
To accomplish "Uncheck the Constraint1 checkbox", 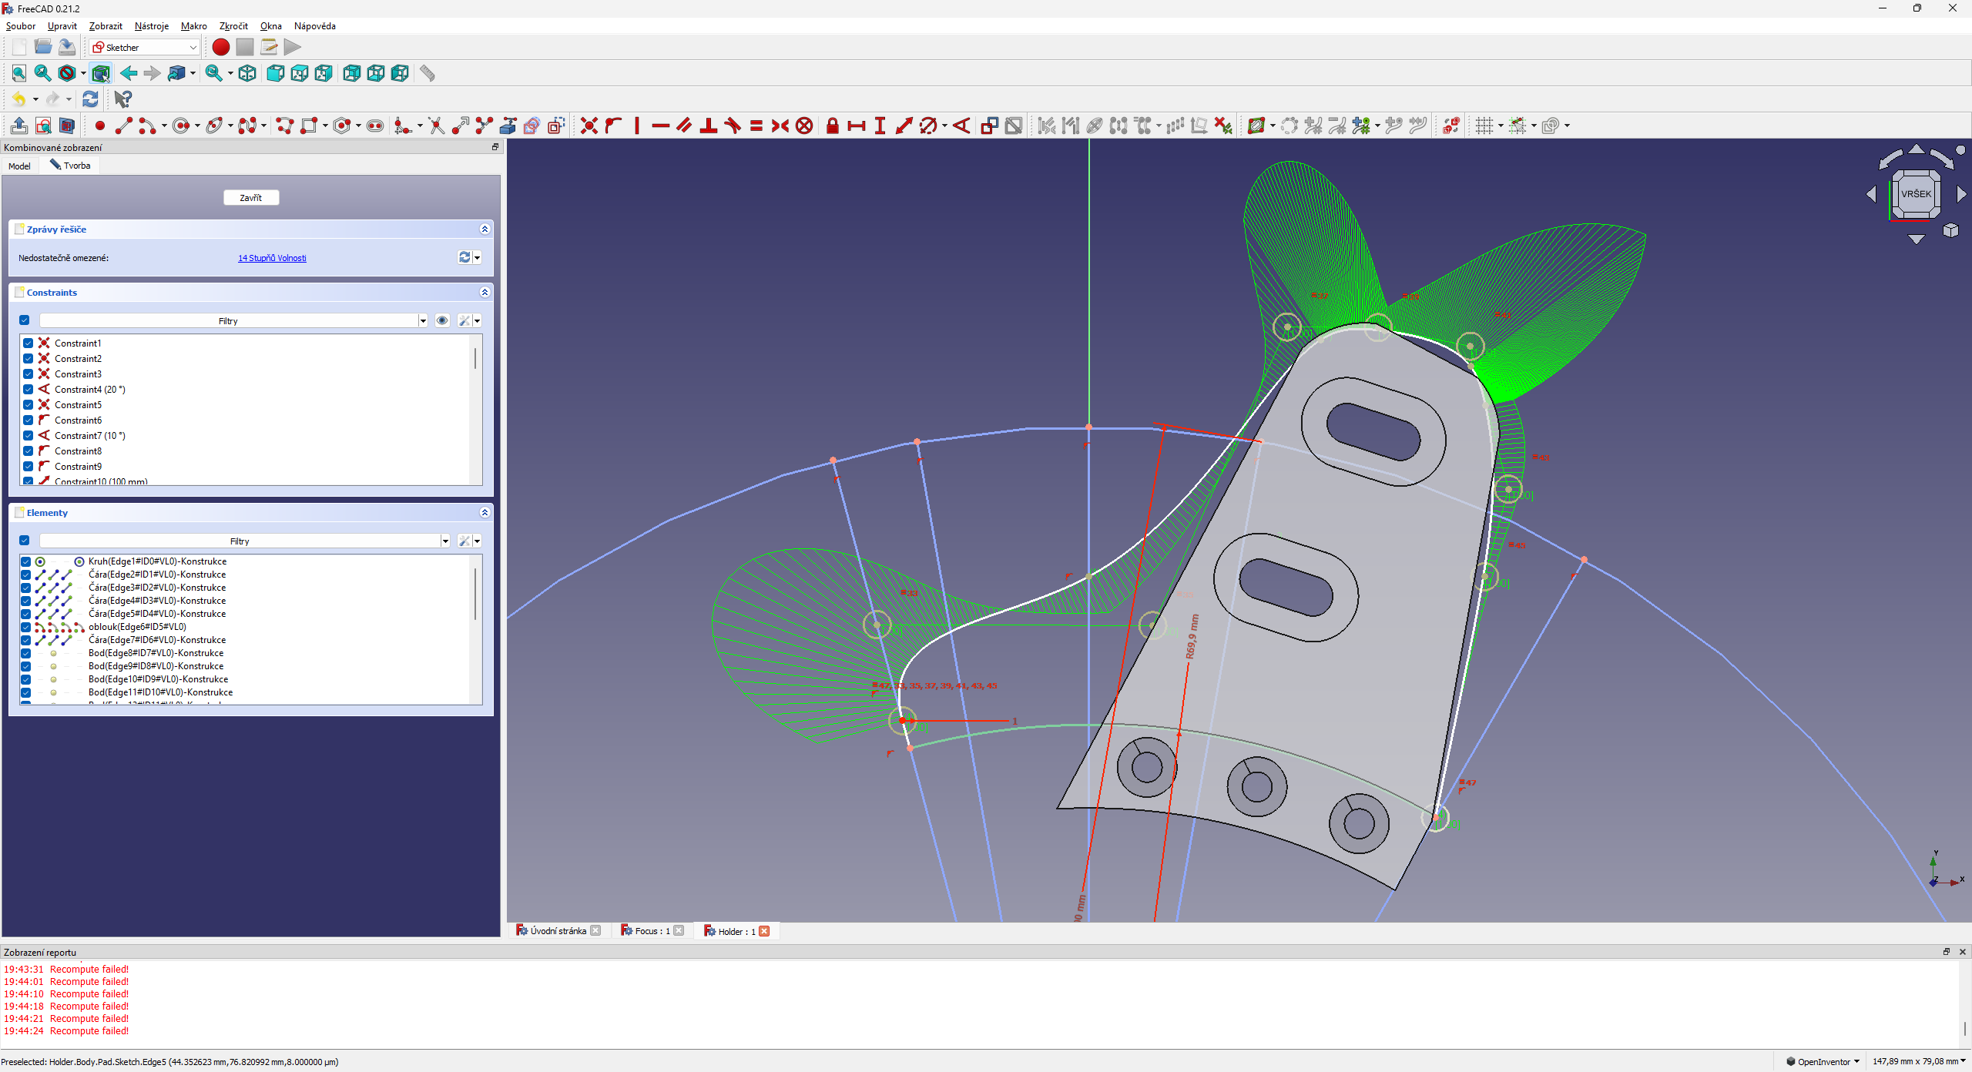I will click(x=29, y=343).
